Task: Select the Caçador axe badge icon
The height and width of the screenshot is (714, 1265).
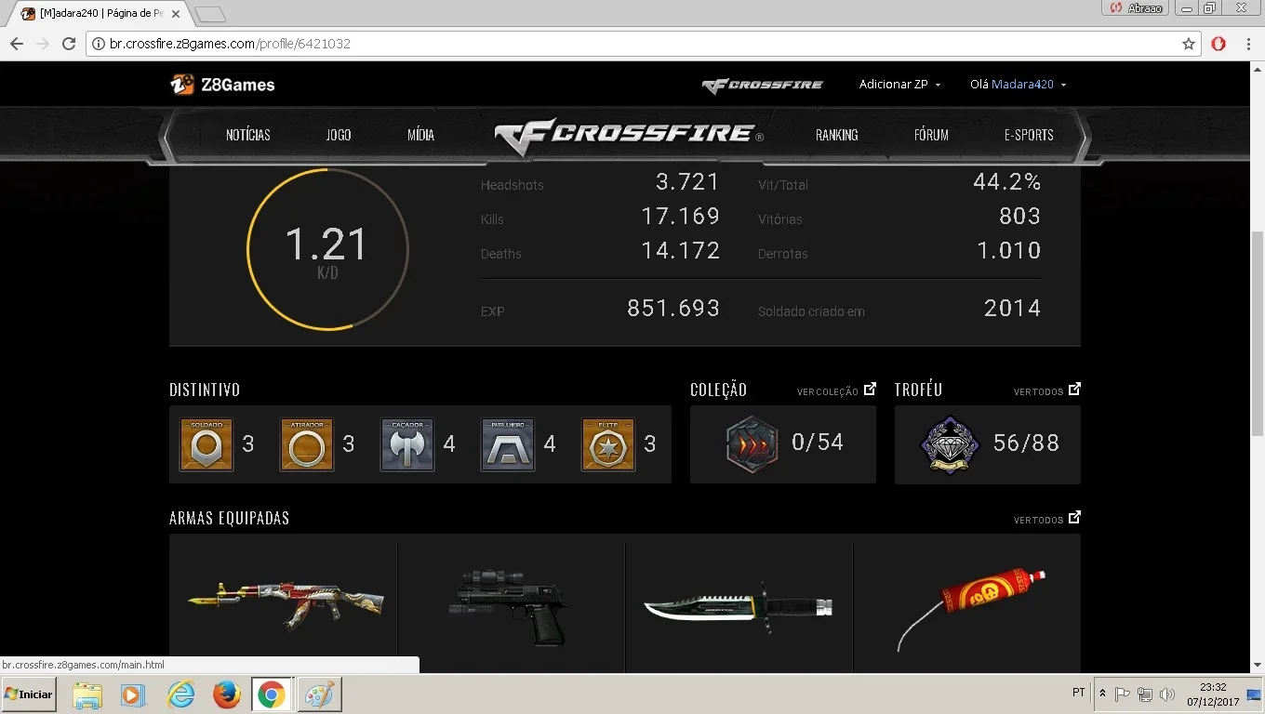Action: [407, 444]
